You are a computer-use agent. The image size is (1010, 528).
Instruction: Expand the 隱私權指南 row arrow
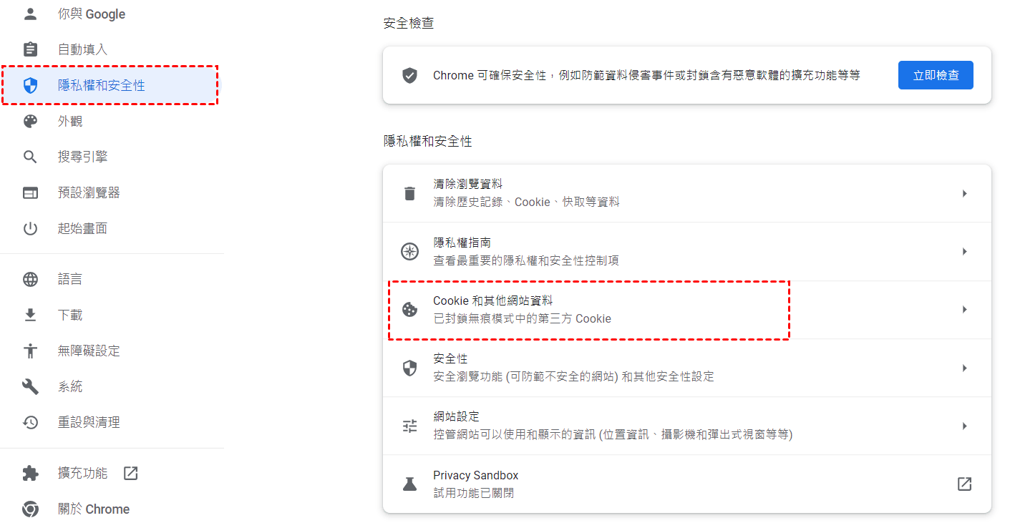coord(964,252)
